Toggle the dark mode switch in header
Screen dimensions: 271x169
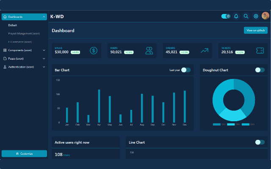(x=226, y=16)
